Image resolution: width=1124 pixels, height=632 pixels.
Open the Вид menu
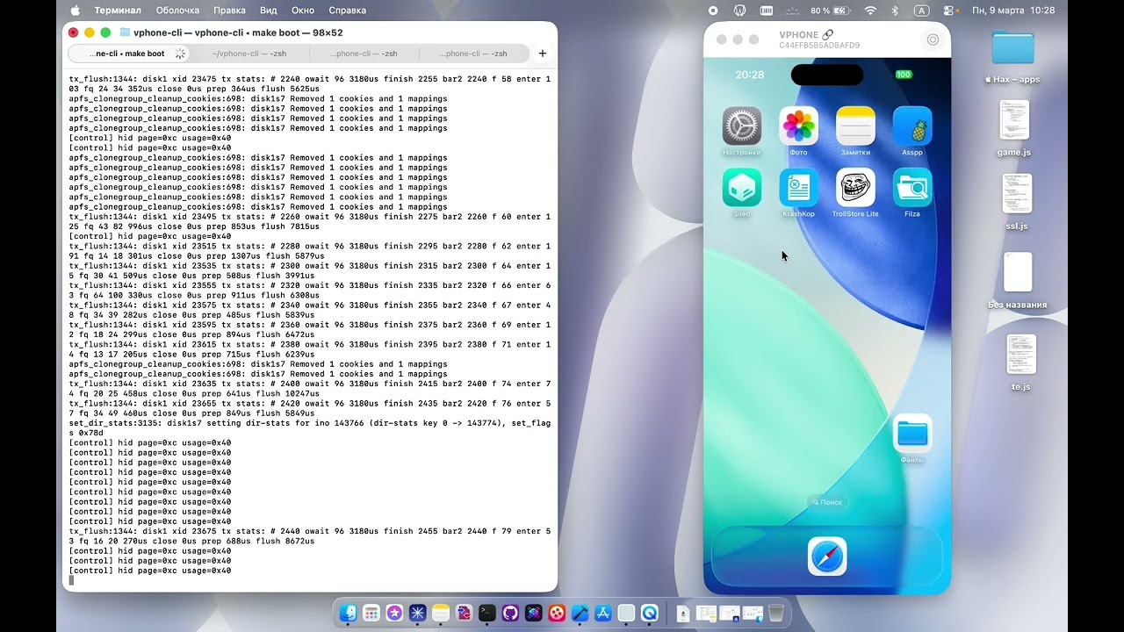coord(269,11)
